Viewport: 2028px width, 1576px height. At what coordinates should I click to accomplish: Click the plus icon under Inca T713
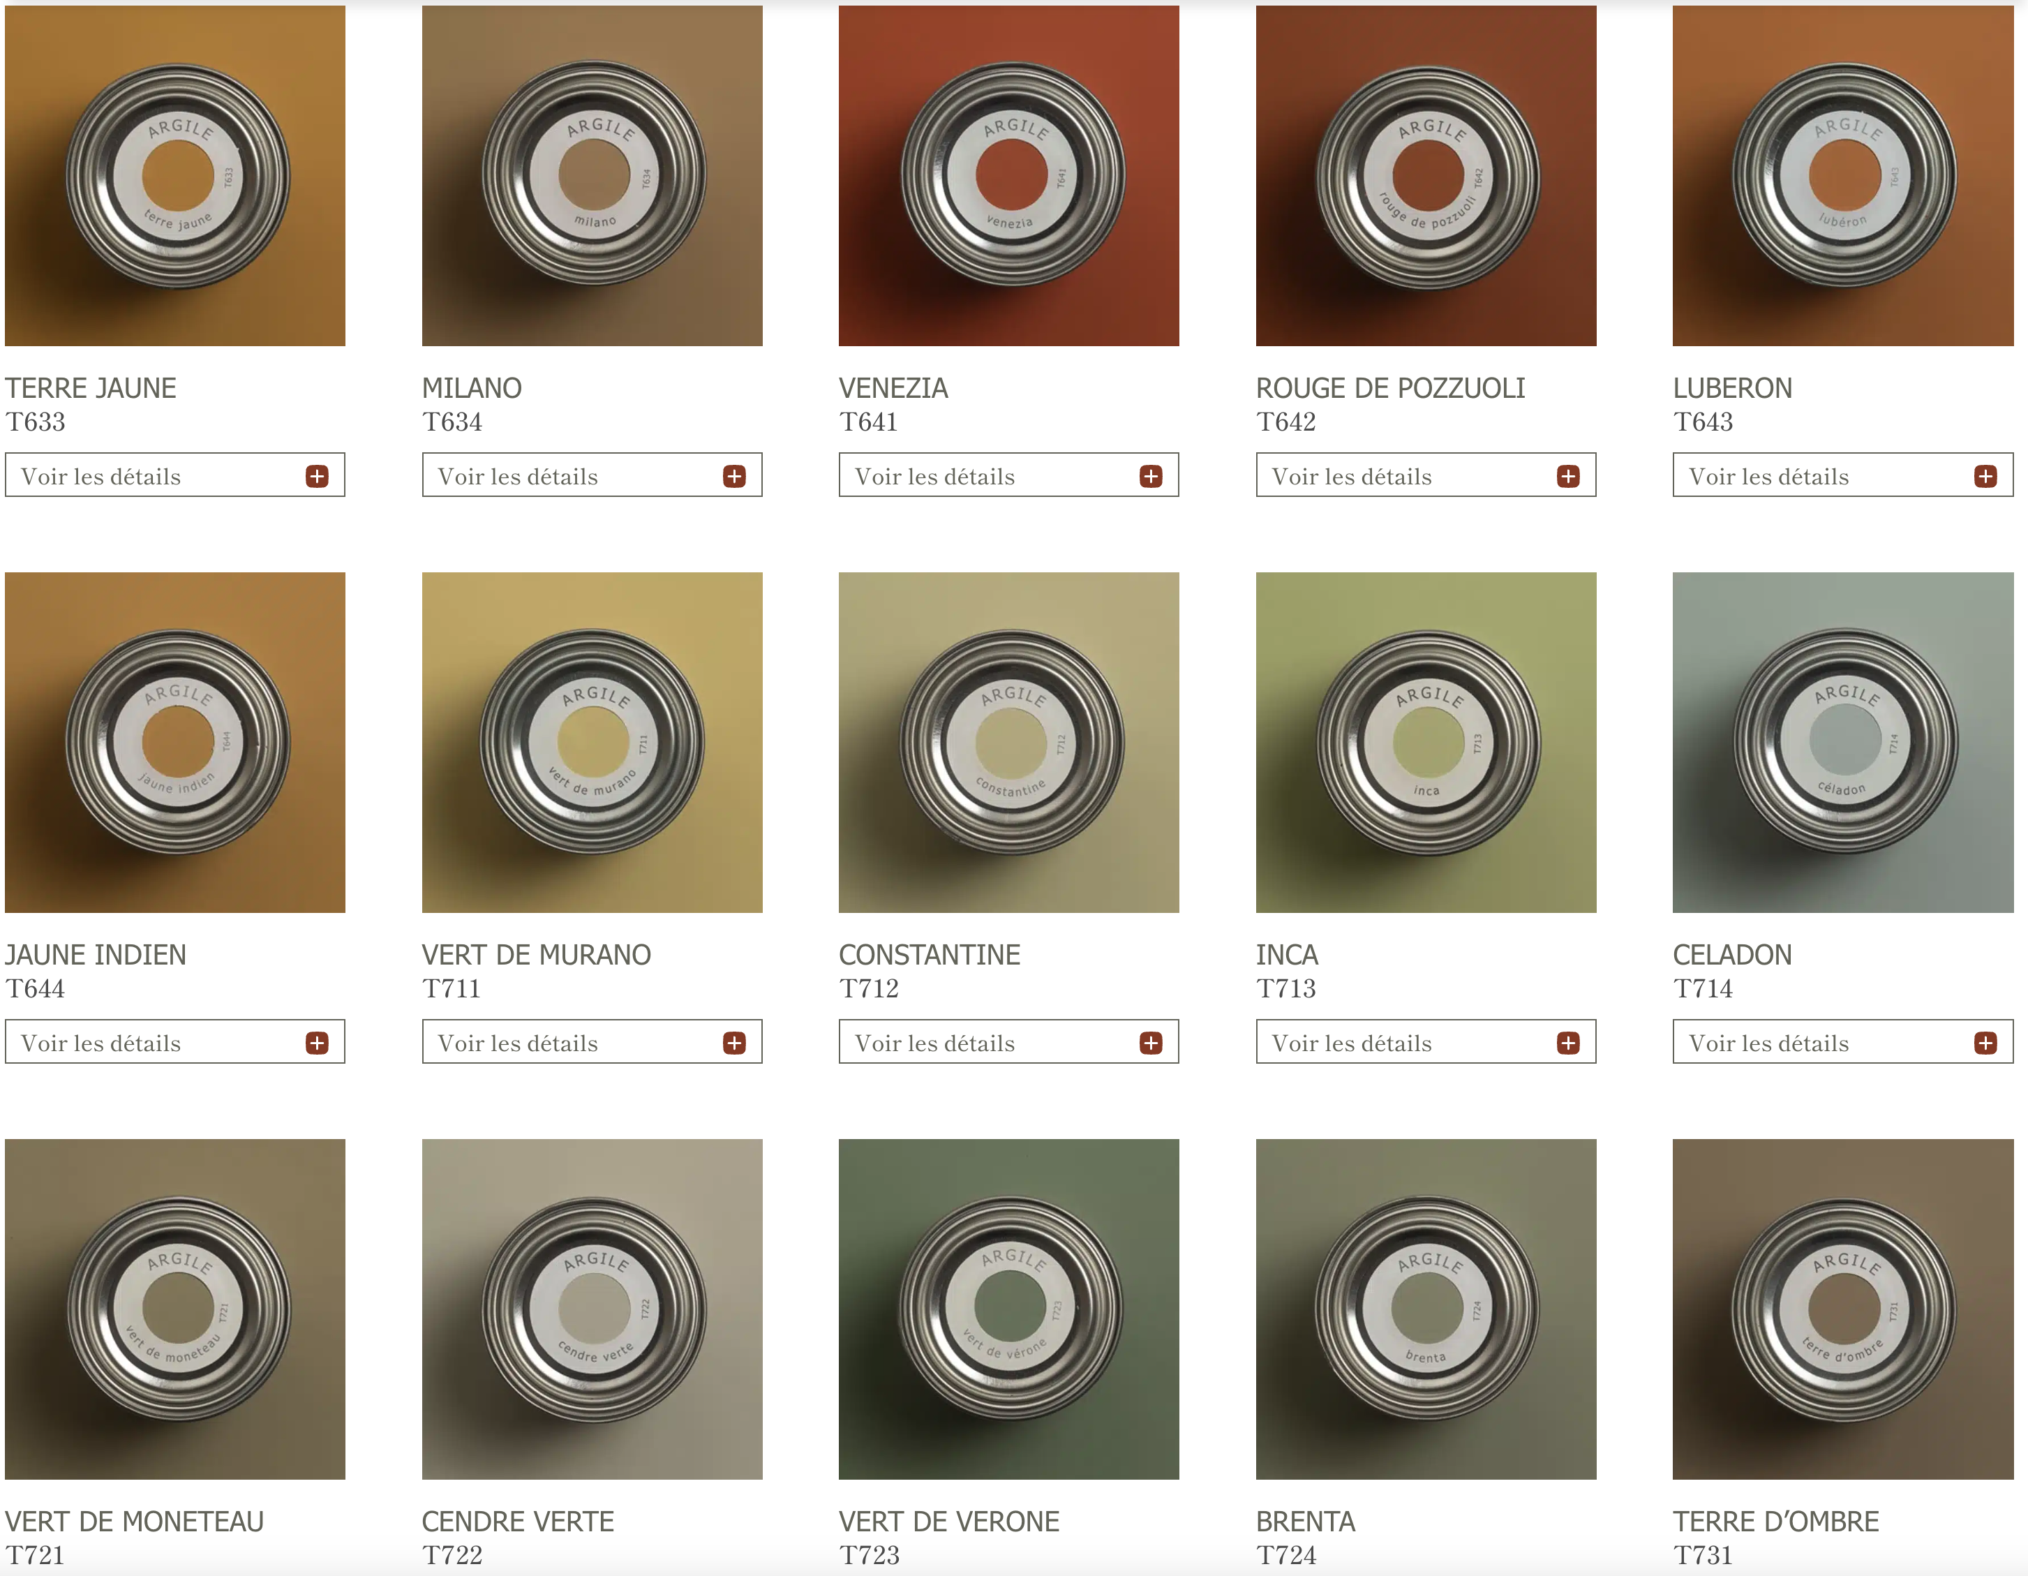(1567, 1043)
